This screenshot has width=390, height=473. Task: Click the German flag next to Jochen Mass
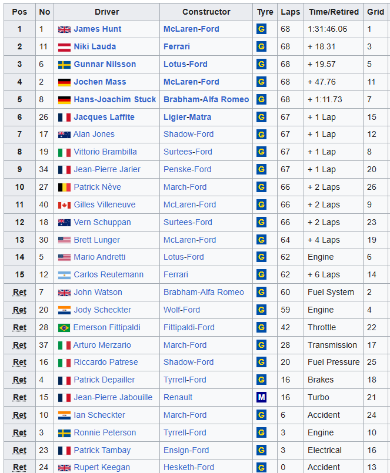click(64, 82)
